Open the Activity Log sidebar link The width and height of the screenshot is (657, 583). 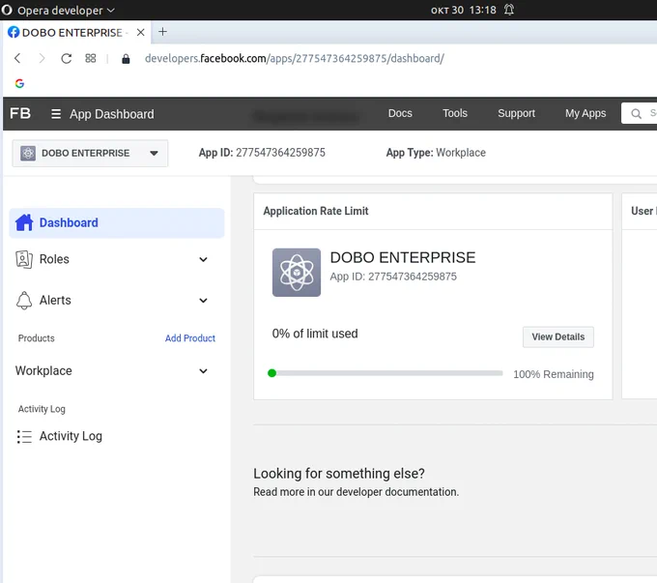pos(71,436)
